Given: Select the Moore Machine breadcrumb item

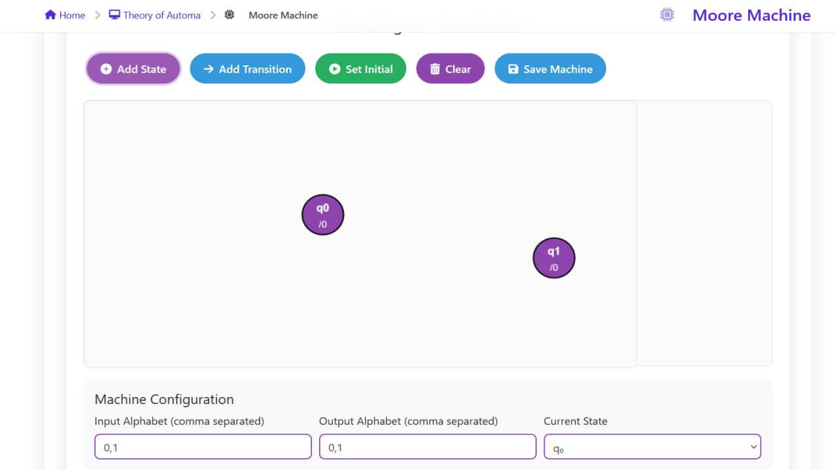Looking at the screenshot, I should coord(283,15).
